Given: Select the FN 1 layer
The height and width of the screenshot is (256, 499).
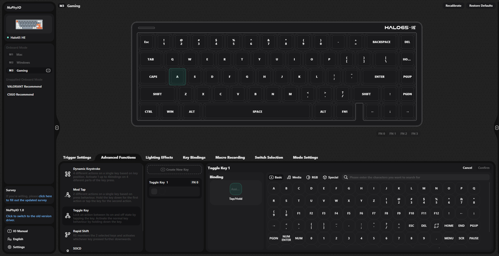Looking at the screenshot, I should coord(393,134).
